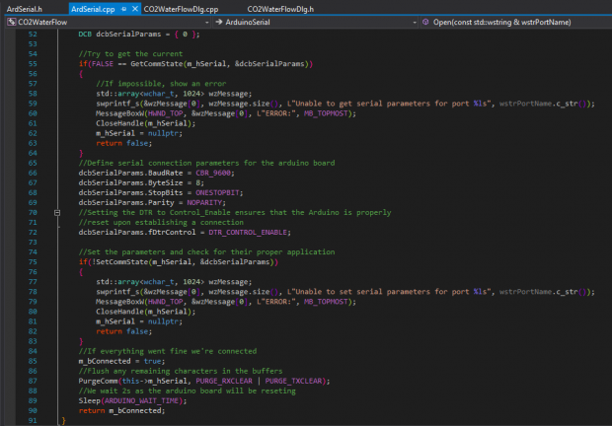Click DCB type on the dcbSerialParams declaration
The image size is (612, 426).
(x=85, y=34)
